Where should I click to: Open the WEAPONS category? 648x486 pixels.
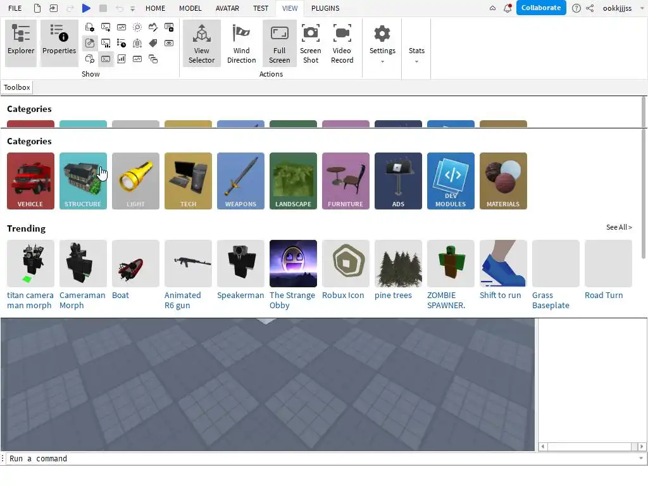[x=240, y=181]
